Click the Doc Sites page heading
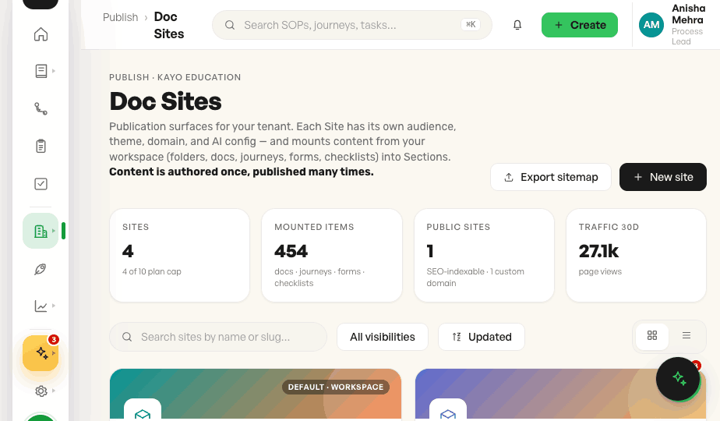 click(x=165, y=101)
